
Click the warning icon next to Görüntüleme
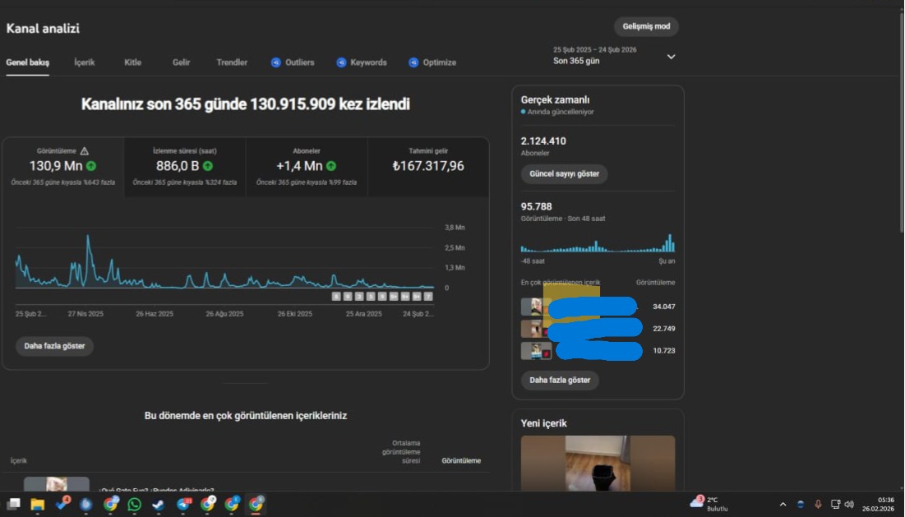coord(84,151)
